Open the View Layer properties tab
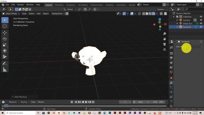 (171, 63)
